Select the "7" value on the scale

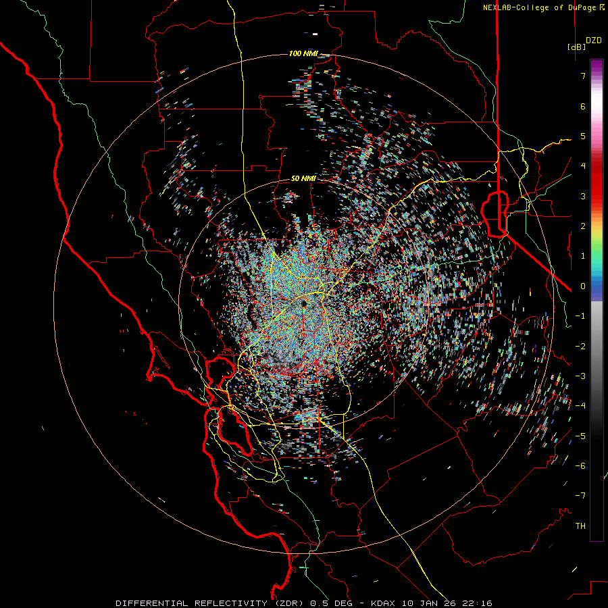coord(583,76)
